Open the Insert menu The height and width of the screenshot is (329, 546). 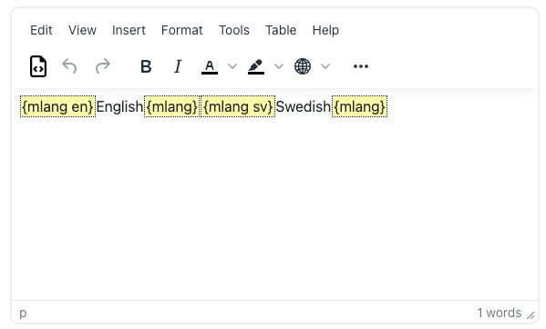click(x=129, y=30)
